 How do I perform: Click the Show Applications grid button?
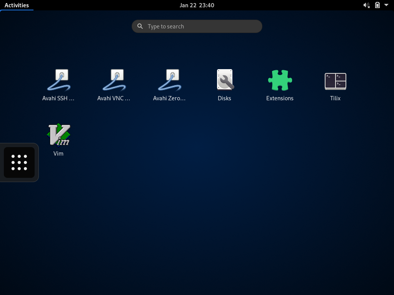(19, 162)
